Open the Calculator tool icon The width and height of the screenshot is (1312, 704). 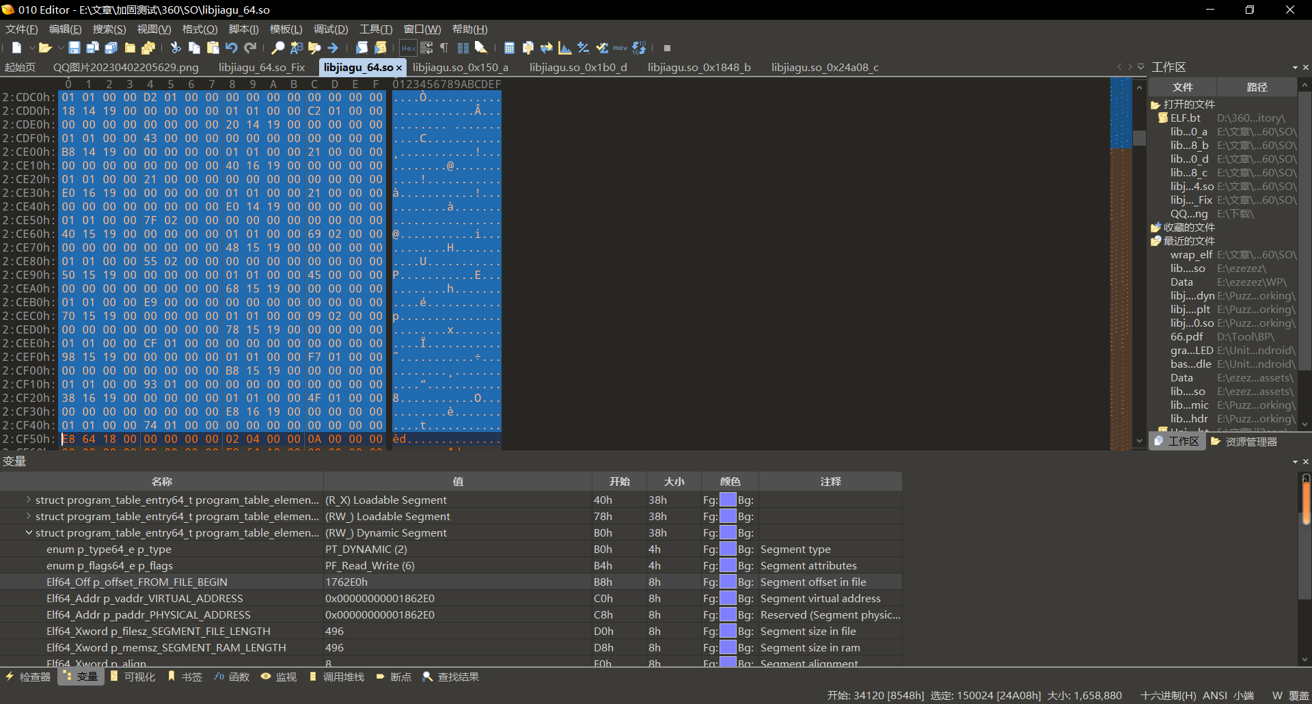(x=509, y=48)
